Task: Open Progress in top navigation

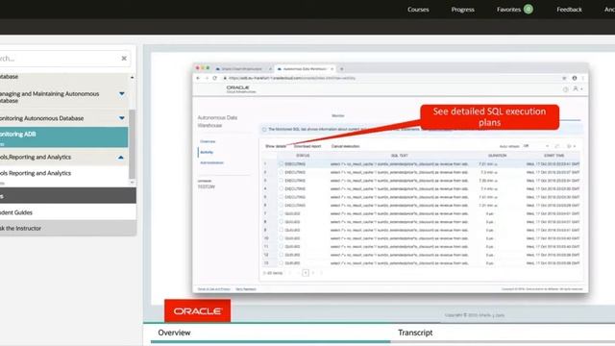Action: coord(463,10)
